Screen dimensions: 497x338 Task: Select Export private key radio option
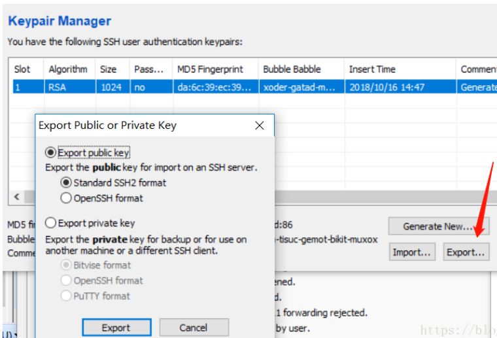(x=50, y=223)
